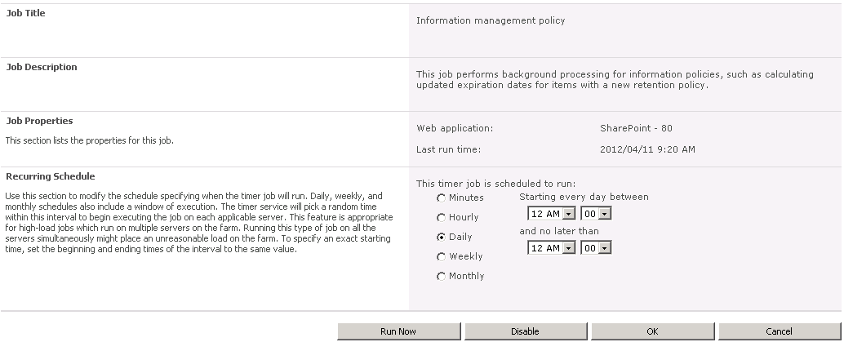
Task: Select the Minutes schedule radio button
Action: tap(442, 198)
